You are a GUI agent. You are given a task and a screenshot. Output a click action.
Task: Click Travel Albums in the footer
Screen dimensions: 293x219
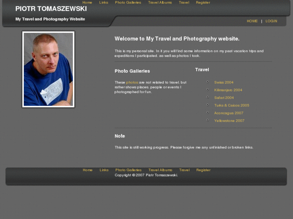160,170
